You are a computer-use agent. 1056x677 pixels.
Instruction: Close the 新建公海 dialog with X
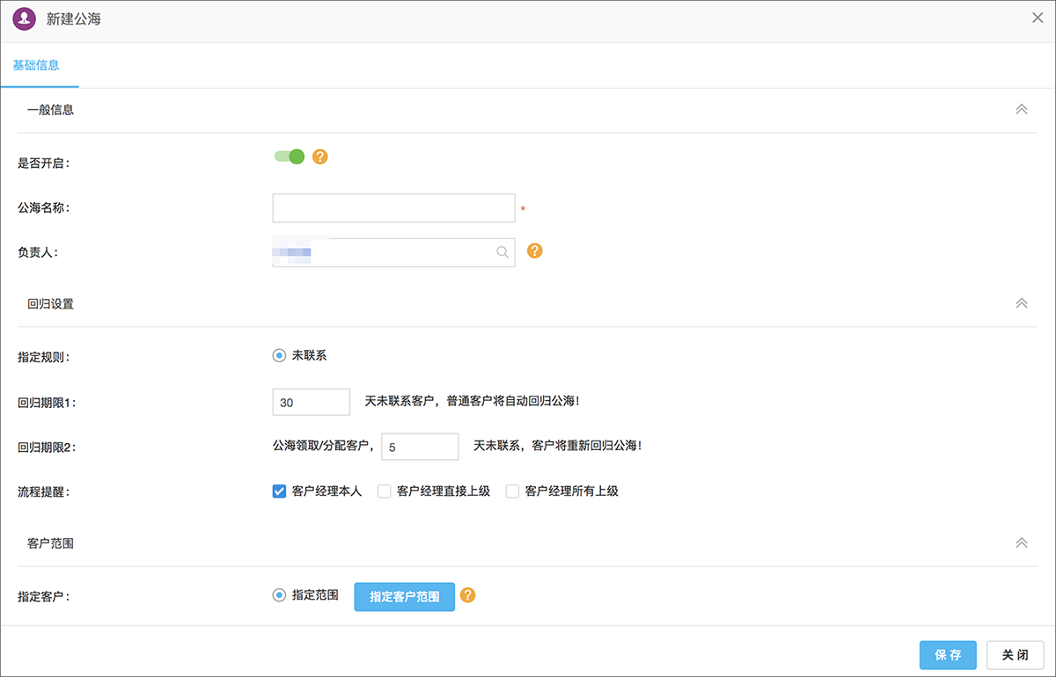click(1038, 18)
